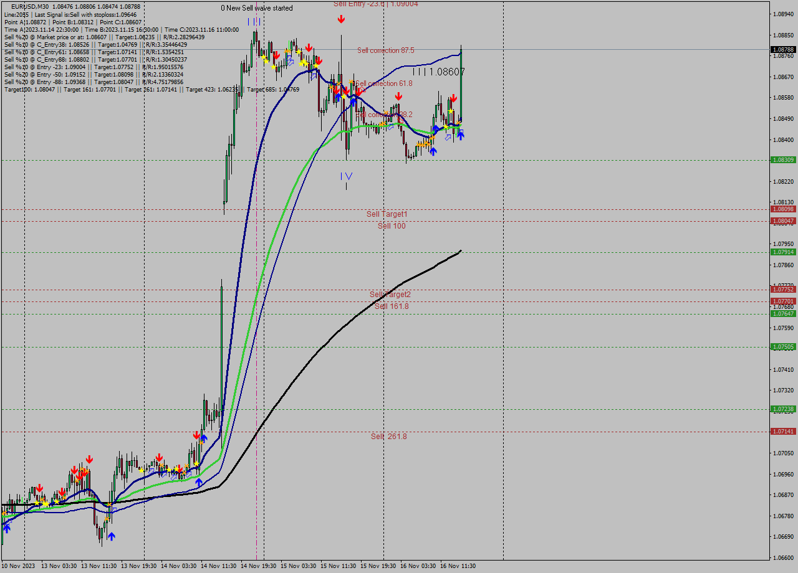Click the red price tag 1.08047
This screenshot has width=798, height=573.
[x=783, y=221]
